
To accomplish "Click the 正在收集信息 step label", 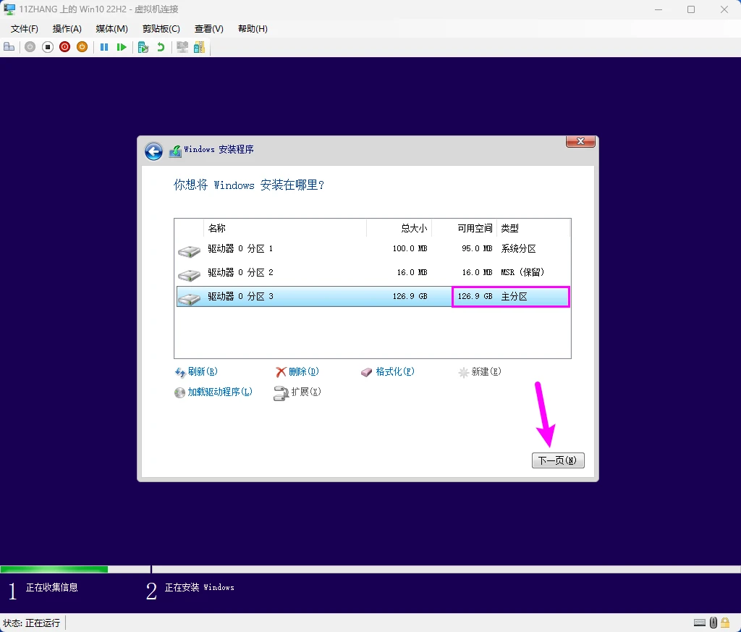I will [51, 588].
